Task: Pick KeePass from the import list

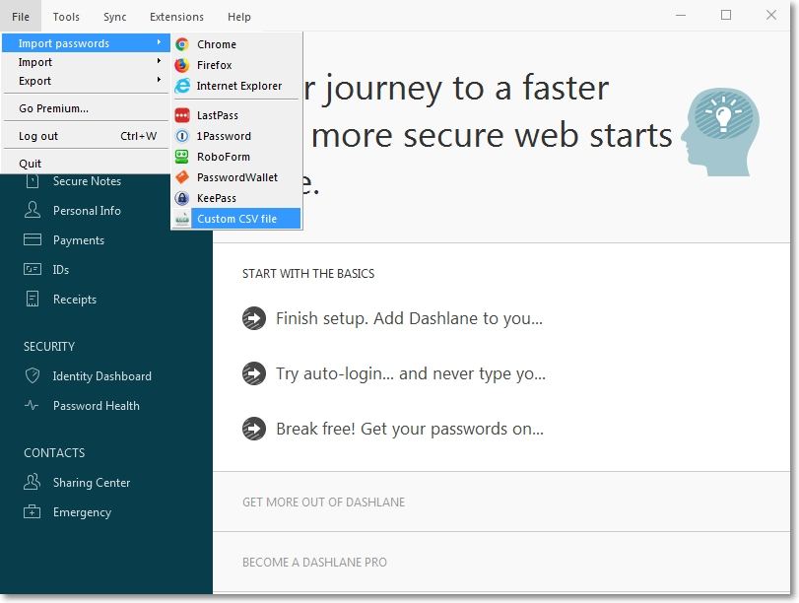Action: [x=236, y=198]
